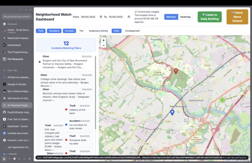Viewport: 252px width, 163px height.
Task: Open the 'College crime rankings' incident entry
Action: tap(66, 81)
